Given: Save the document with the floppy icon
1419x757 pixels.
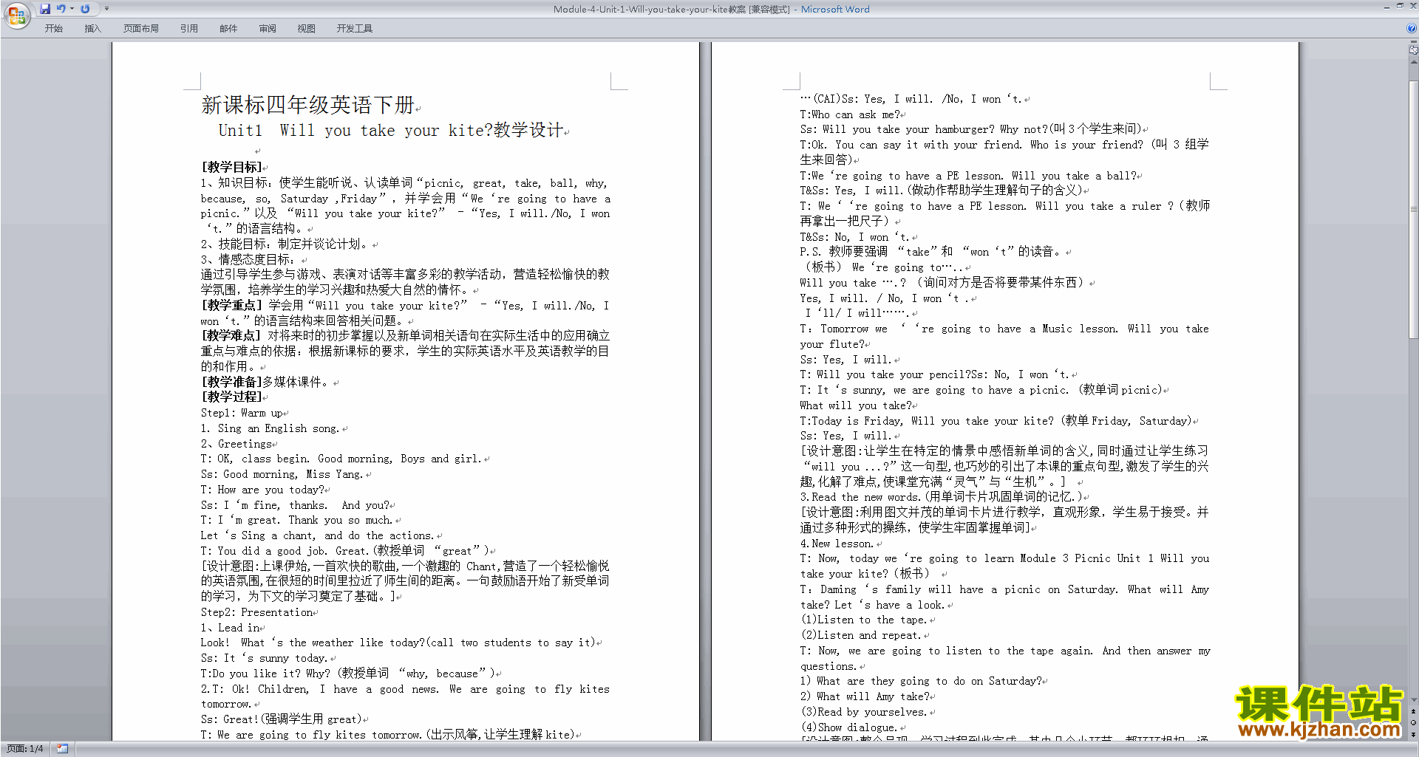Looking at the screenshot, I should pos(45,9).
